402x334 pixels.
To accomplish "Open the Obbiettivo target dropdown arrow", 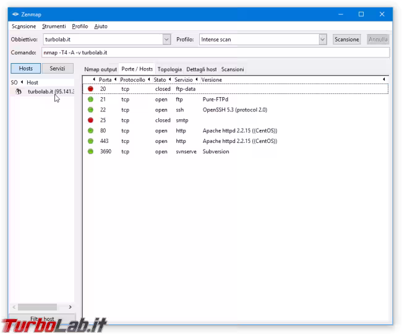I will (166, 40).
